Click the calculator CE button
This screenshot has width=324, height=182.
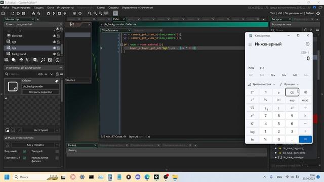(x=292, y=92)
